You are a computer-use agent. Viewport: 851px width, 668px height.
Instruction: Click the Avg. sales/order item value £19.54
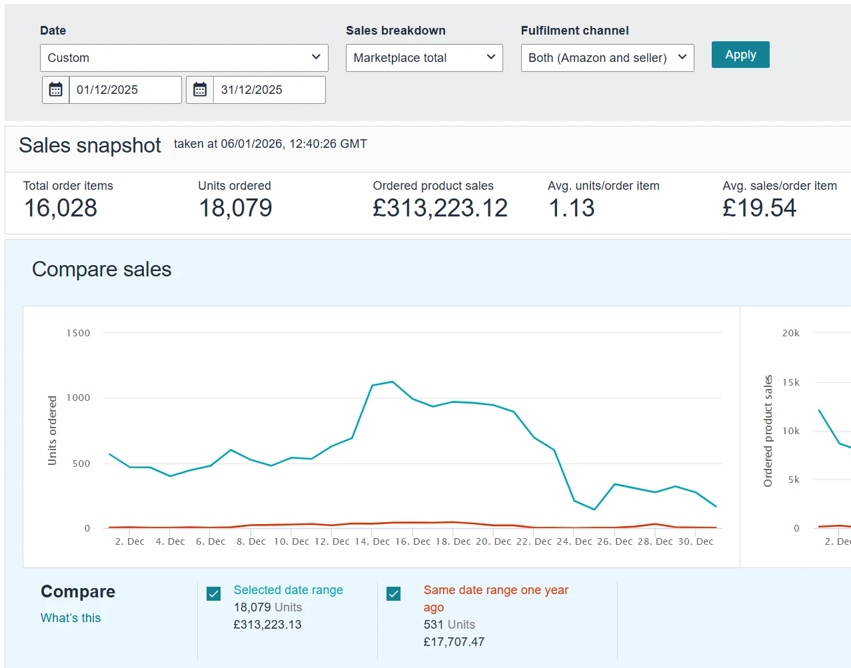tap(760, 208)
